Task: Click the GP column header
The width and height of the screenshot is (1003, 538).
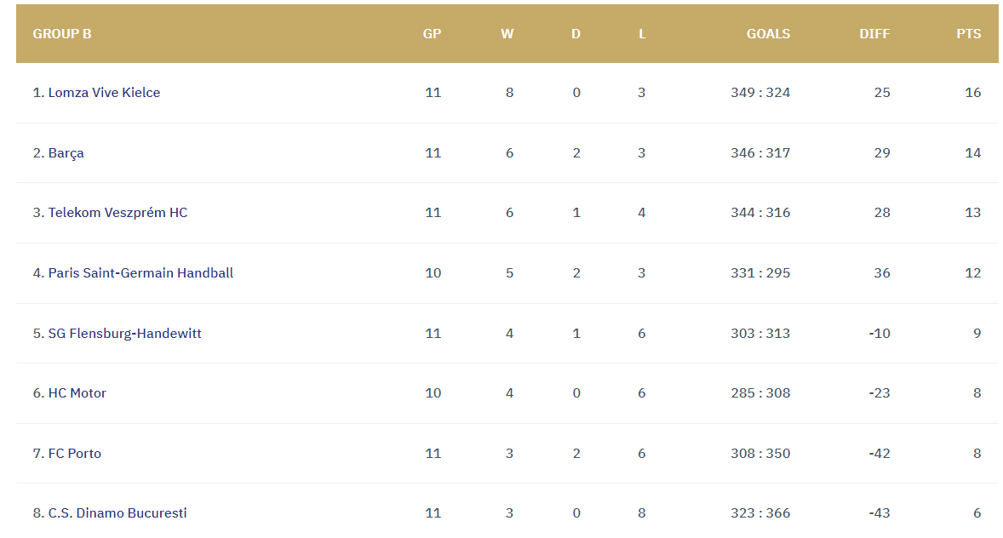Action: [433, 34]
